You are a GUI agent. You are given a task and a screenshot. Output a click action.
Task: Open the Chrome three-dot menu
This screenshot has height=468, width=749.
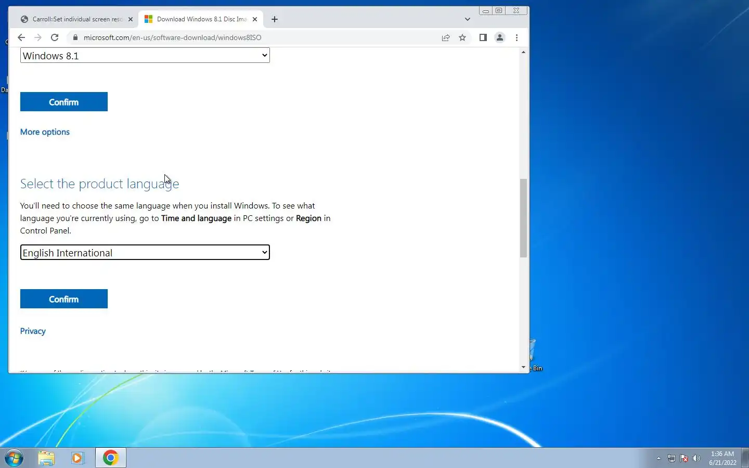[516, 37]
